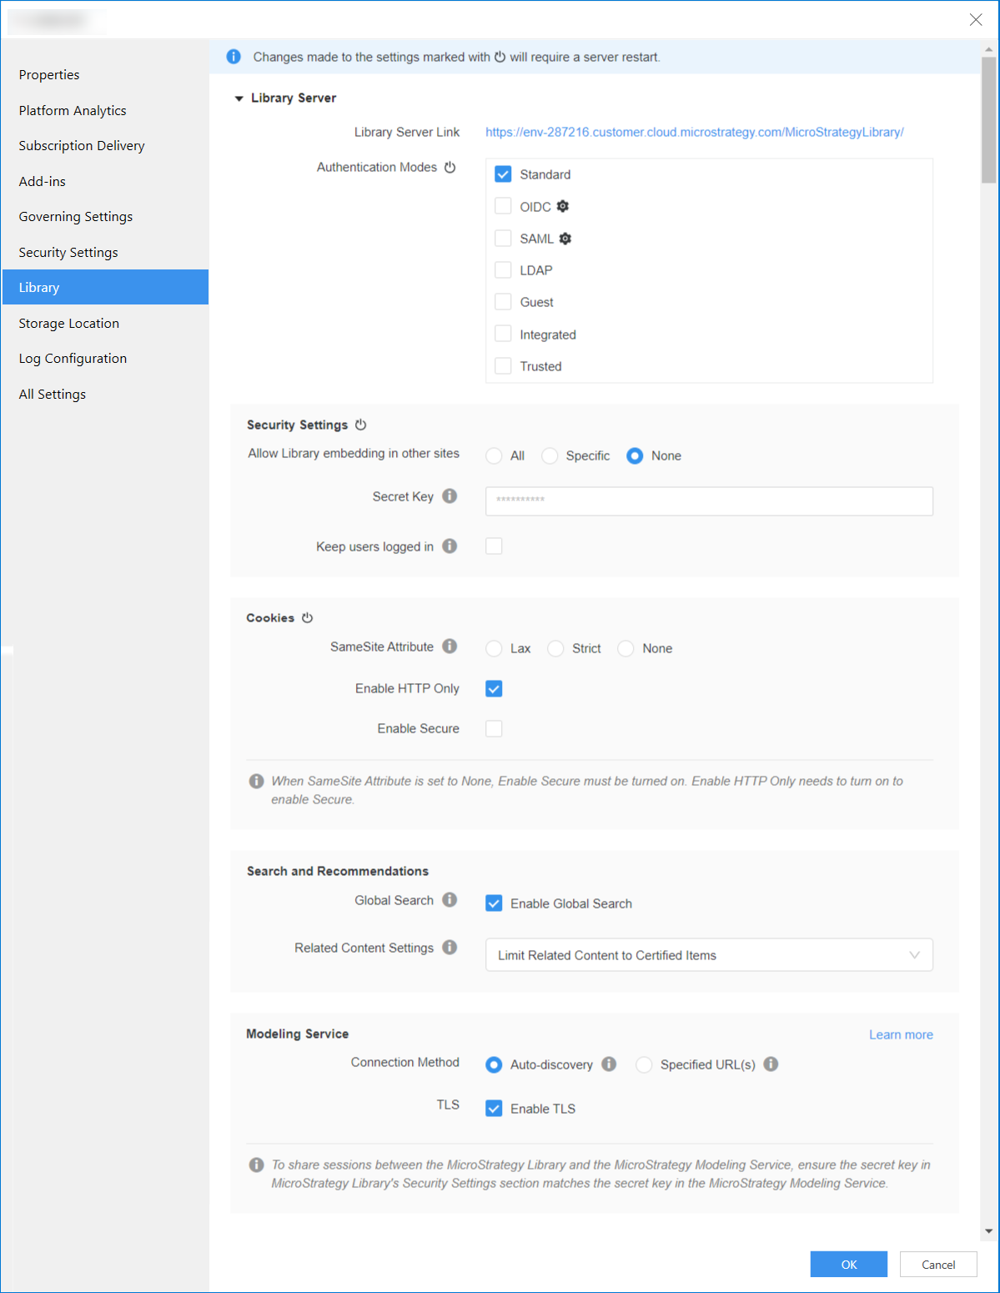
Task: Open OIDC configuration gear icon
Action: pyautogui.click(x=563, y=206)
